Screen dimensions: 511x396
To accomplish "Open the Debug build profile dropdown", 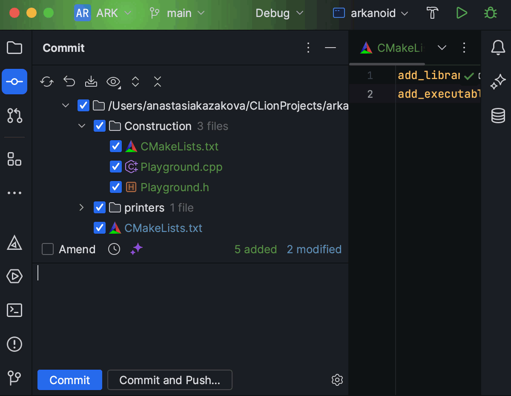I will [x=279, y=13].
